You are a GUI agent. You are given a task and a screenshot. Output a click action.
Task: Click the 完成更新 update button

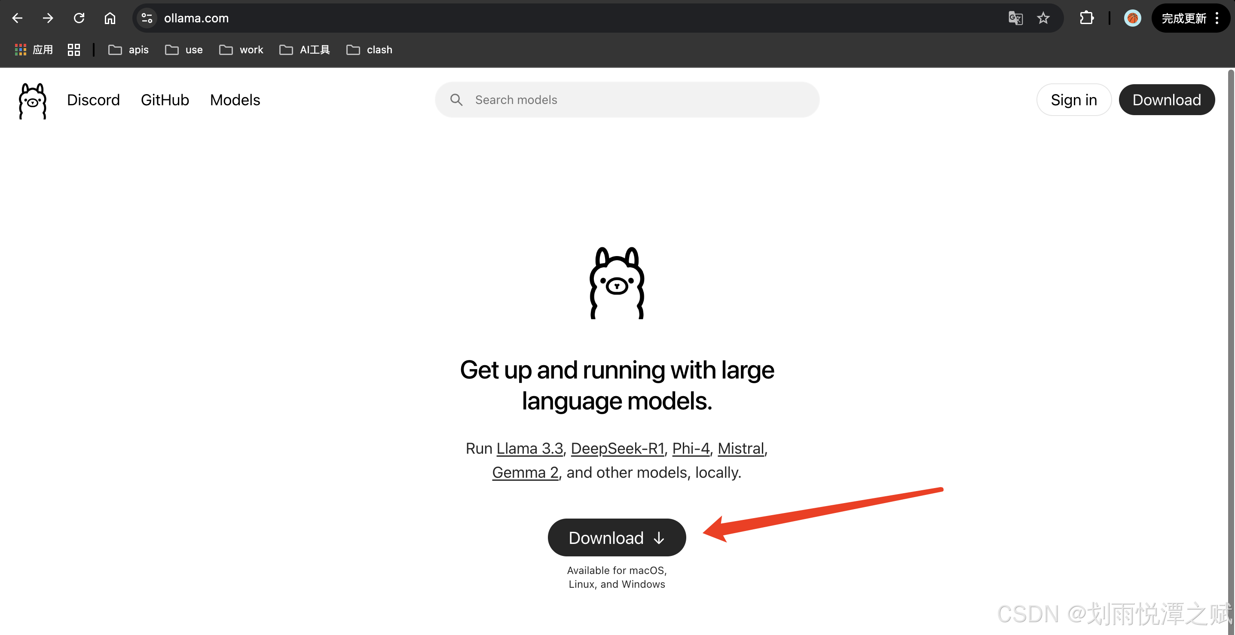1183,18
